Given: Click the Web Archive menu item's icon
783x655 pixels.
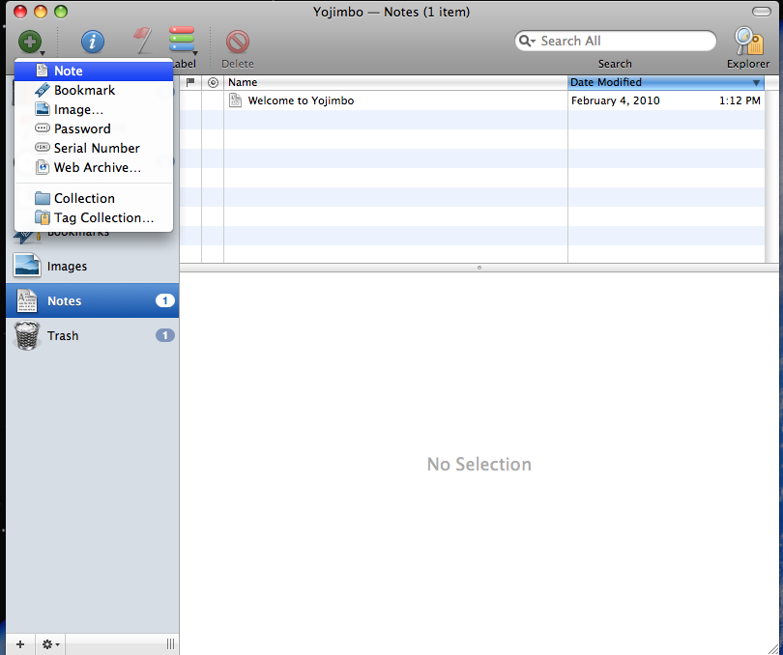Looking at the screenshot, I should (x=43, y=167).
